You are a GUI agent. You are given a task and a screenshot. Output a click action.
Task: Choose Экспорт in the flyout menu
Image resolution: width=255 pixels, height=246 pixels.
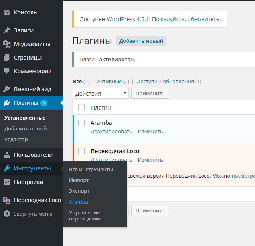pyautogui.click(x=79, y=191)
